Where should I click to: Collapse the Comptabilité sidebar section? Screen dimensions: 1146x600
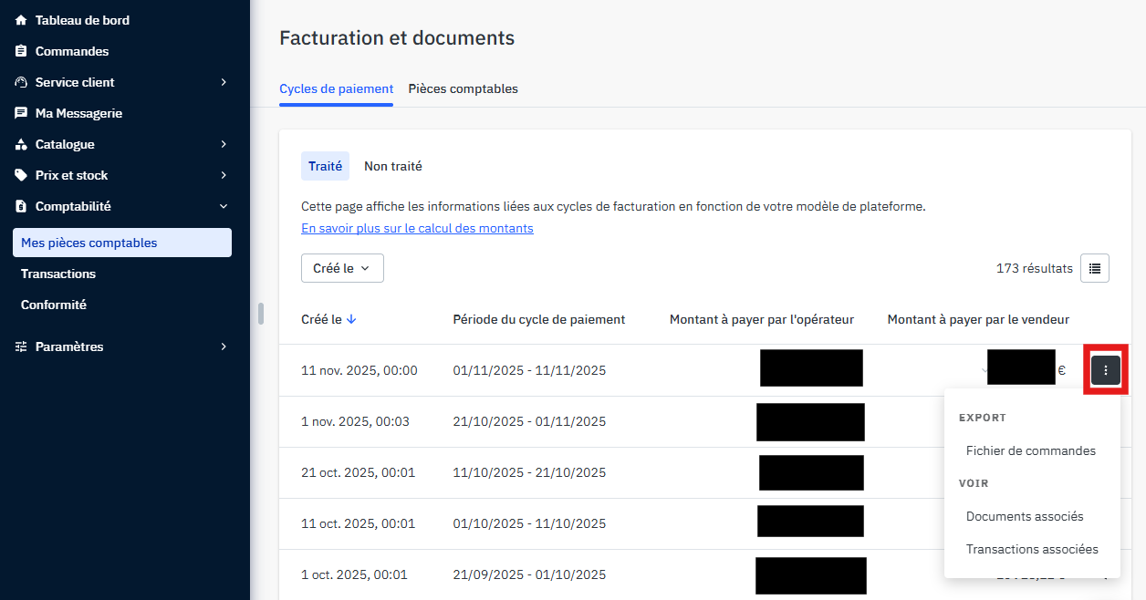coord(224,206)
